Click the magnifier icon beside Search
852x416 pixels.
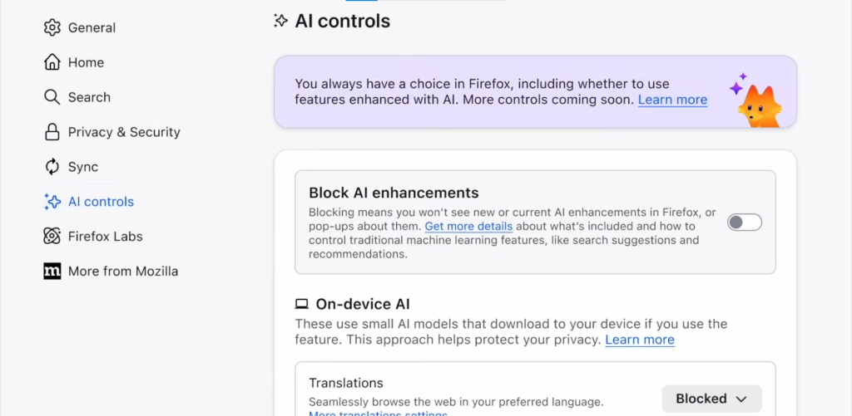point(52,97)
